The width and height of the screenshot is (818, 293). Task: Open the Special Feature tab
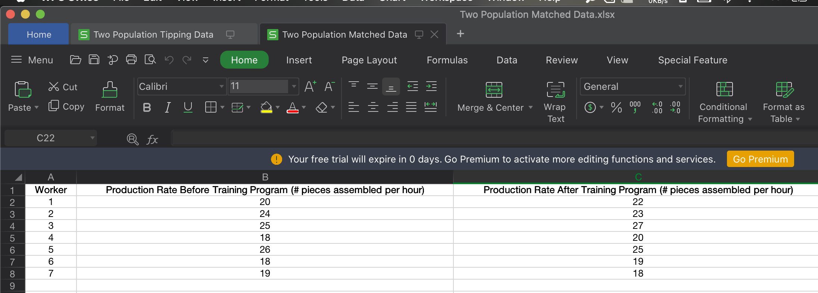[x=693, y=60]
